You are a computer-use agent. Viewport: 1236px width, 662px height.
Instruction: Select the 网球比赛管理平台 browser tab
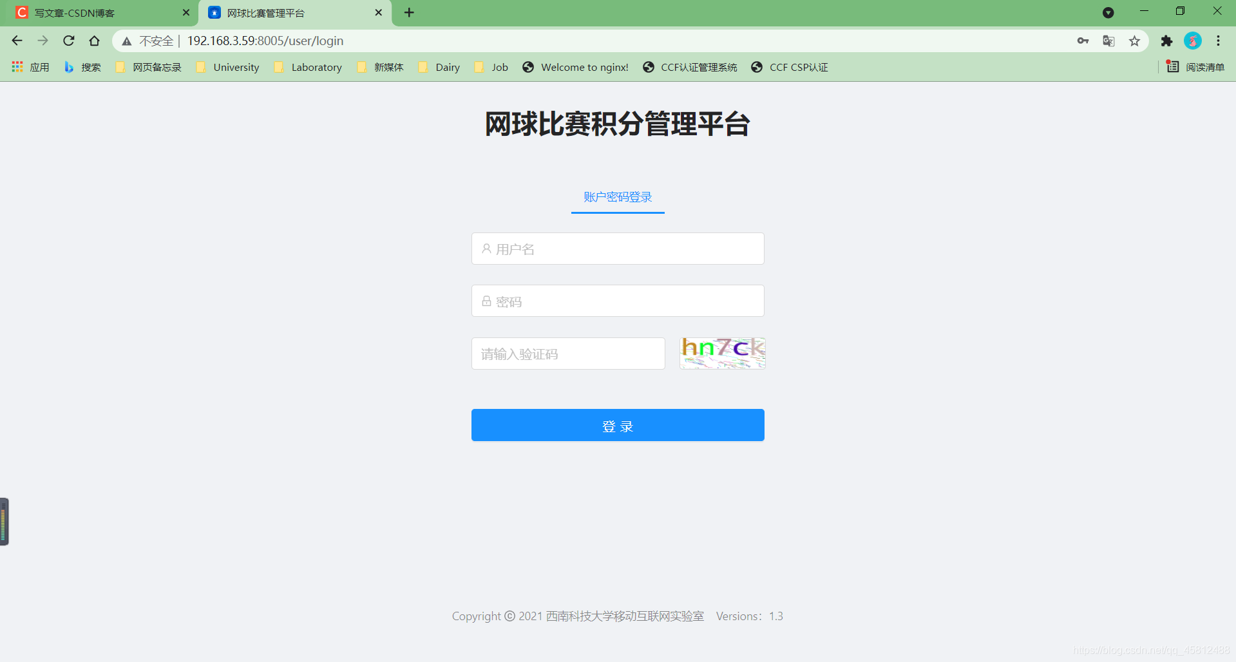click(x=296, y=13)
